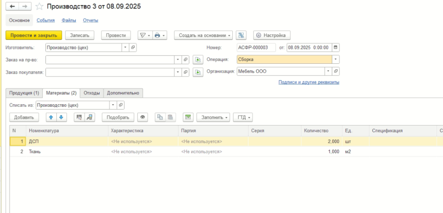Move selected row up with the blue arrow
443x213 pixels.
[51, 117]
